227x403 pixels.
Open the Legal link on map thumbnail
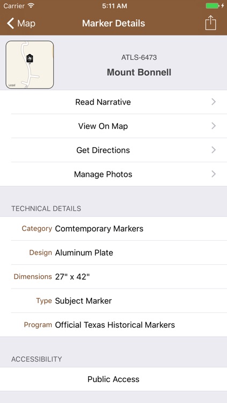[12, 85]
